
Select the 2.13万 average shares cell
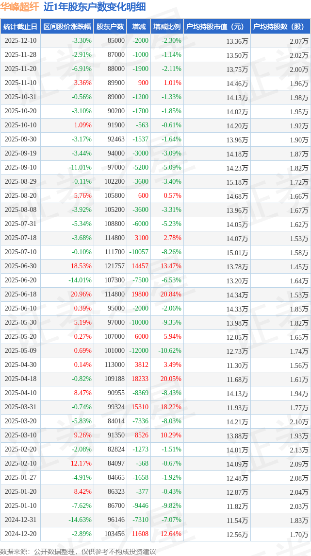(x=298, y=450)
